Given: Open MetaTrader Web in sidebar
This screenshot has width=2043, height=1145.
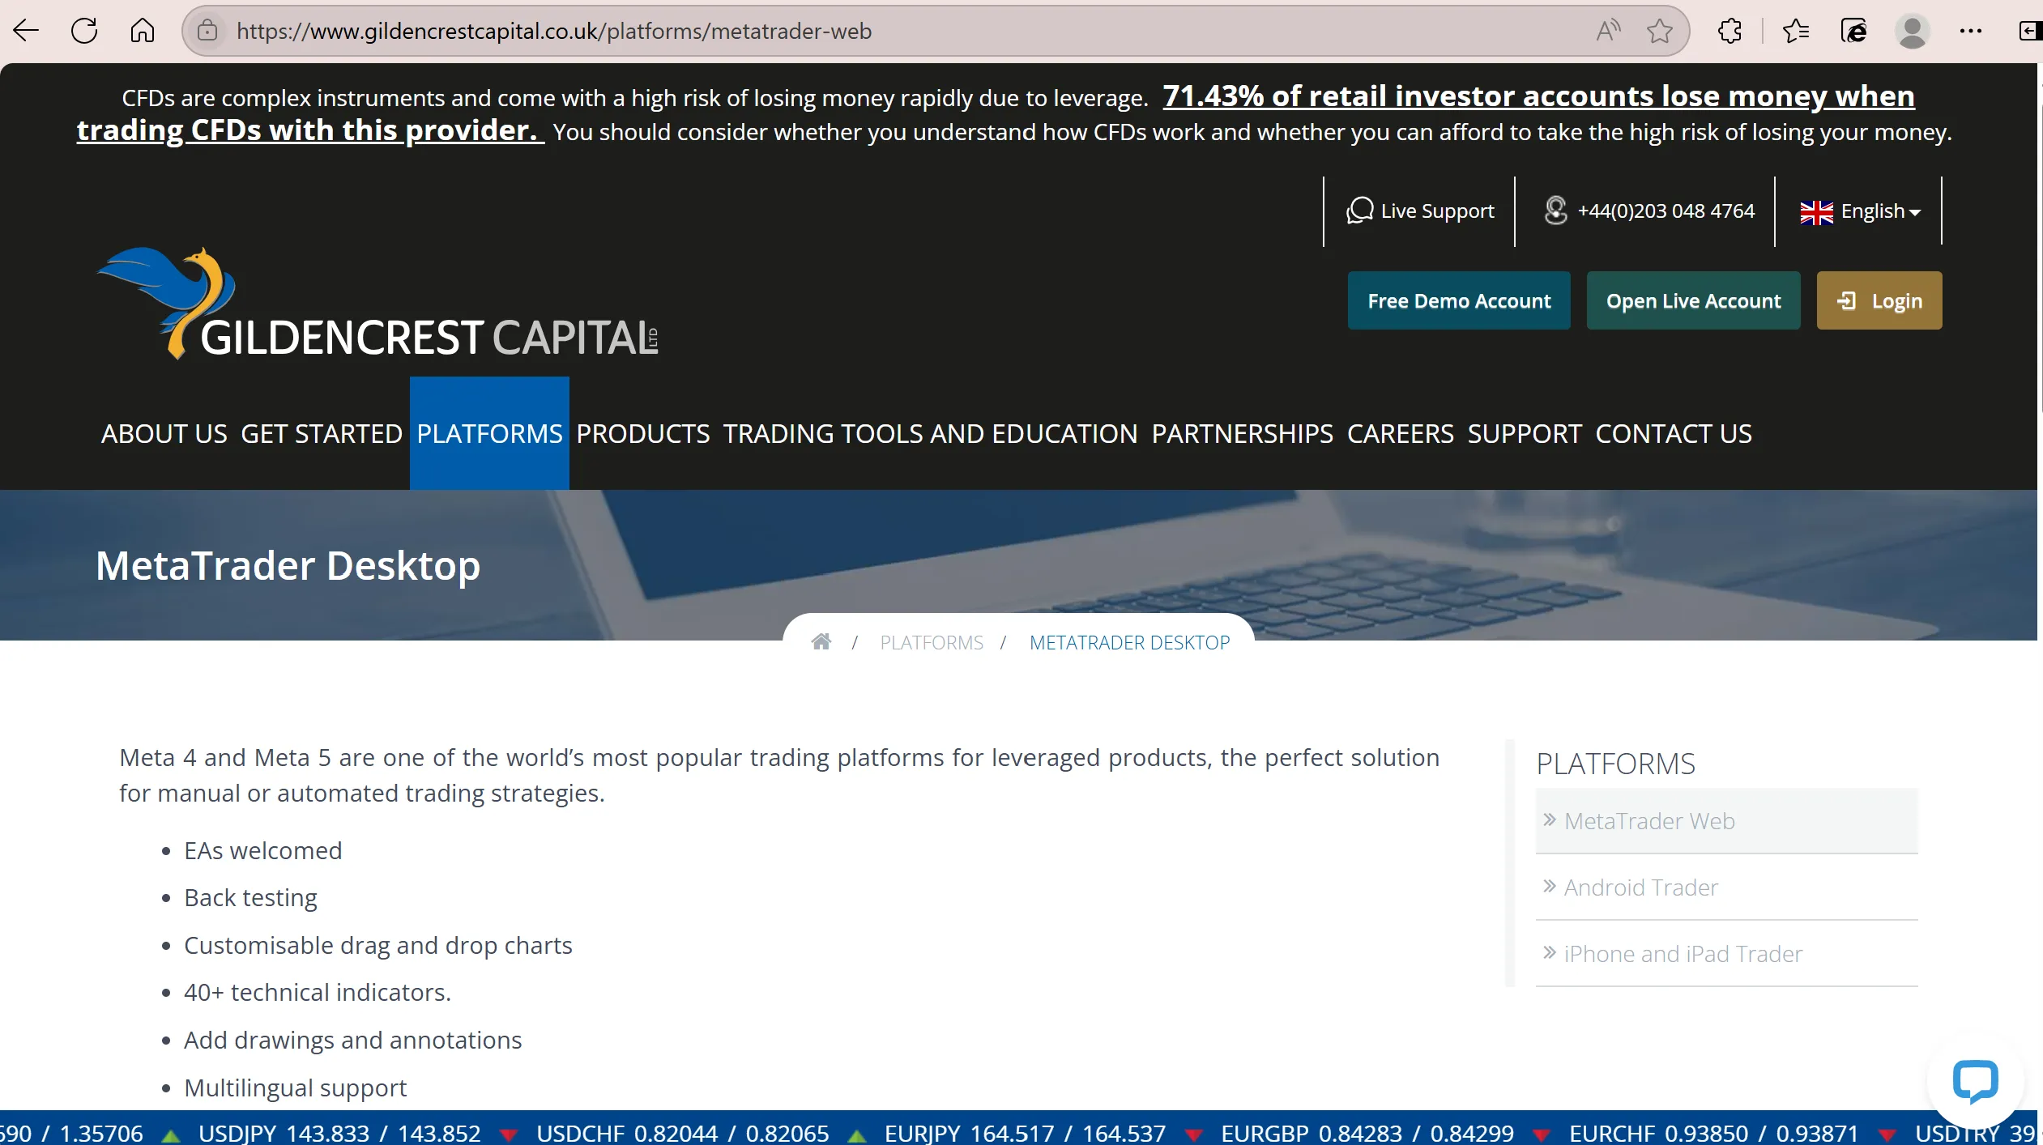Looking at the screenshot, I should [1726, 820].
